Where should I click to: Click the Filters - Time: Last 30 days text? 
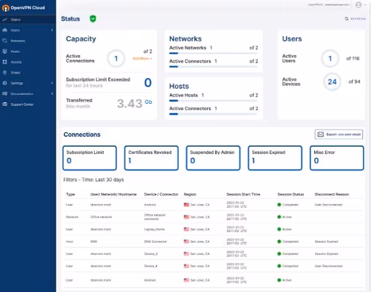94,179
